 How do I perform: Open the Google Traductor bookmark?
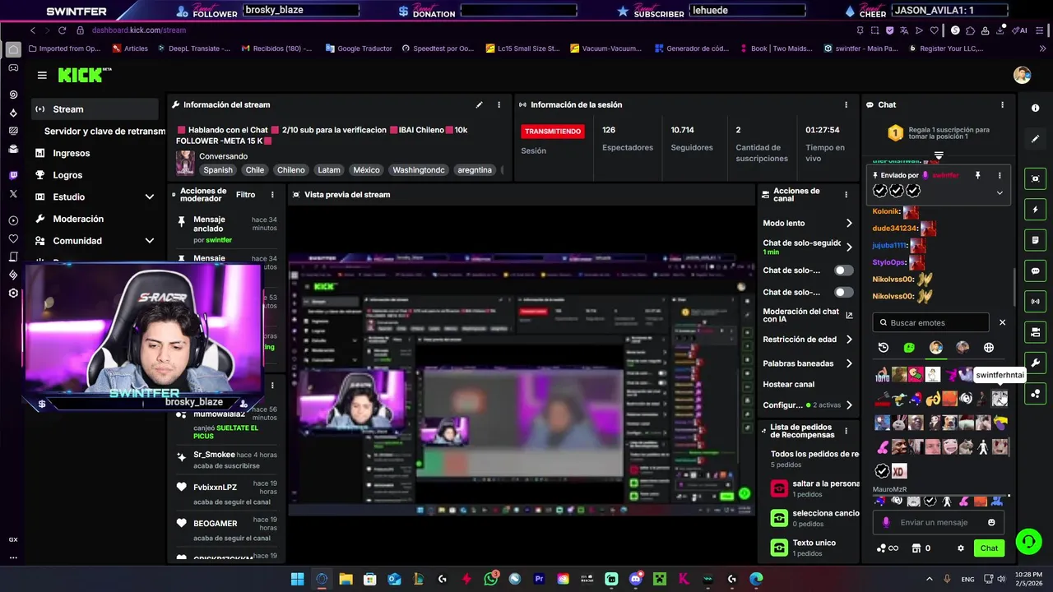click(x=359, y=49)
